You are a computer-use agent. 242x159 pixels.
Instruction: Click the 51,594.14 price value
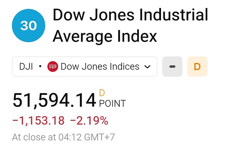54,100
